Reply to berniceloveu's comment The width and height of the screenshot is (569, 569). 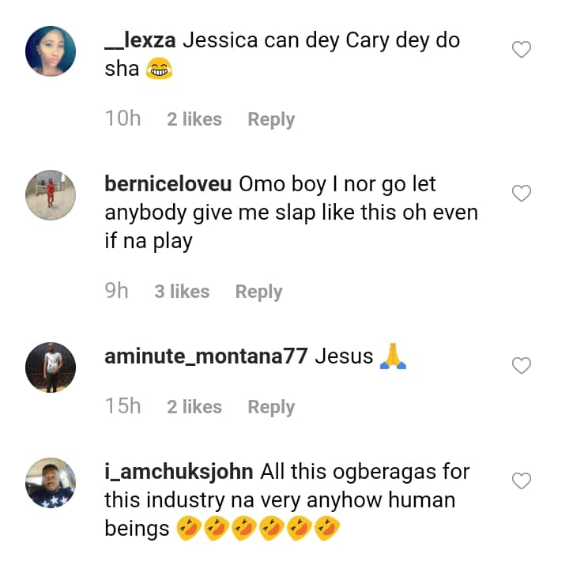(x=258, y=292)
